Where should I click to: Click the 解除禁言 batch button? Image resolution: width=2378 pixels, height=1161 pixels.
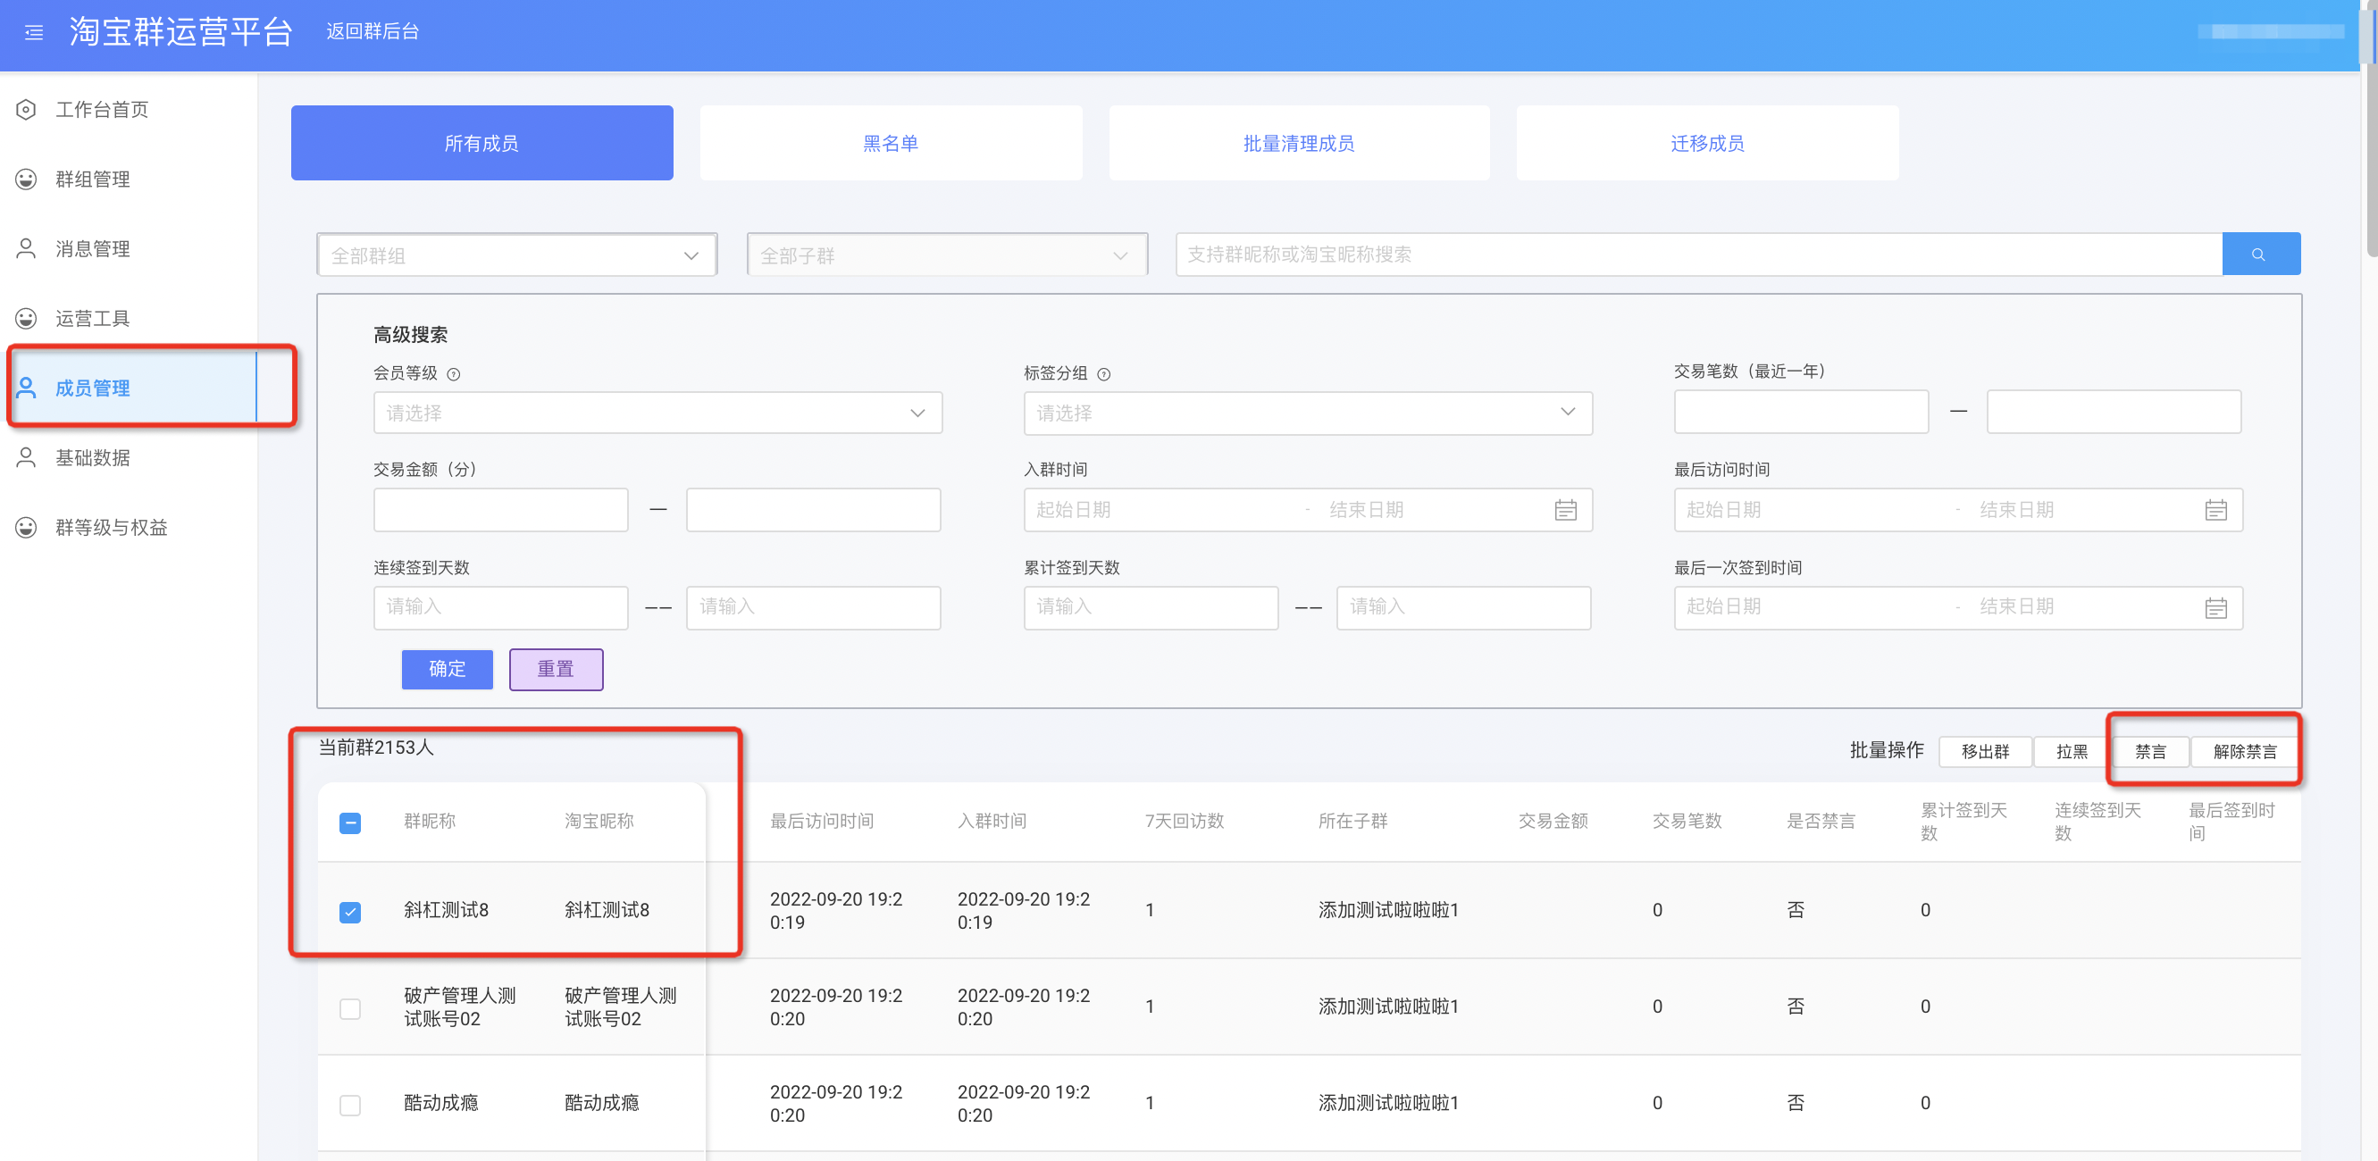pyautogui.click(x=2244, y=751)
